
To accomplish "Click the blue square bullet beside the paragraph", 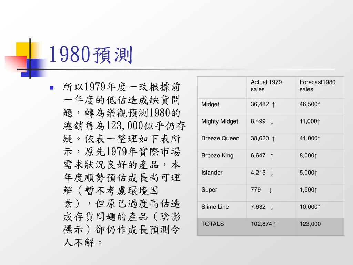I will coord(52,88).
